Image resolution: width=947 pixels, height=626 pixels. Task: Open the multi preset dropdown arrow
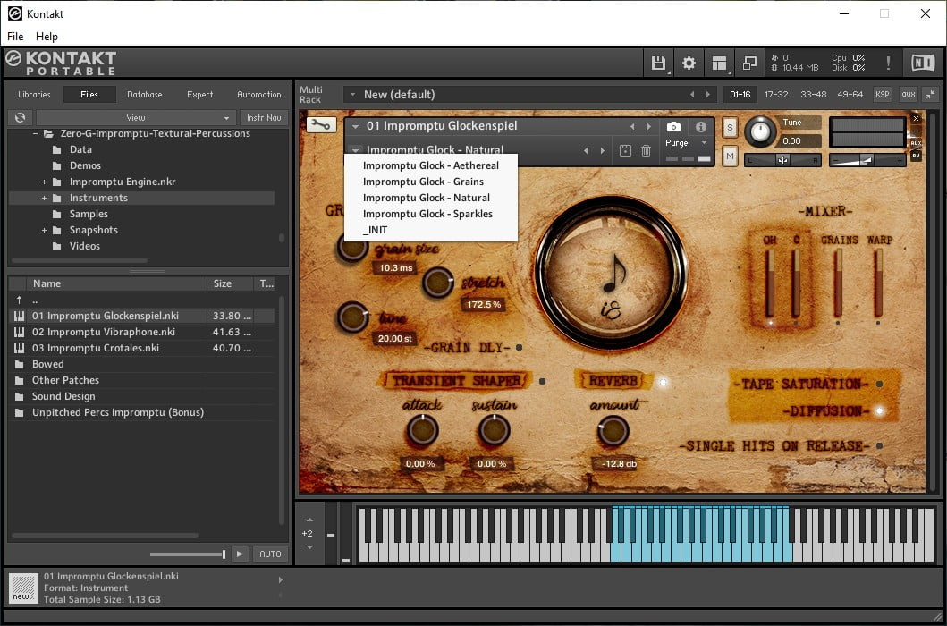pos(352,94)
